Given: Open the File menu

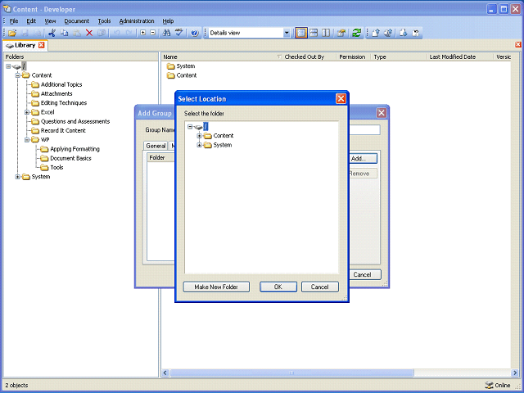Looking at the screenshot, I should coord(14,21).
